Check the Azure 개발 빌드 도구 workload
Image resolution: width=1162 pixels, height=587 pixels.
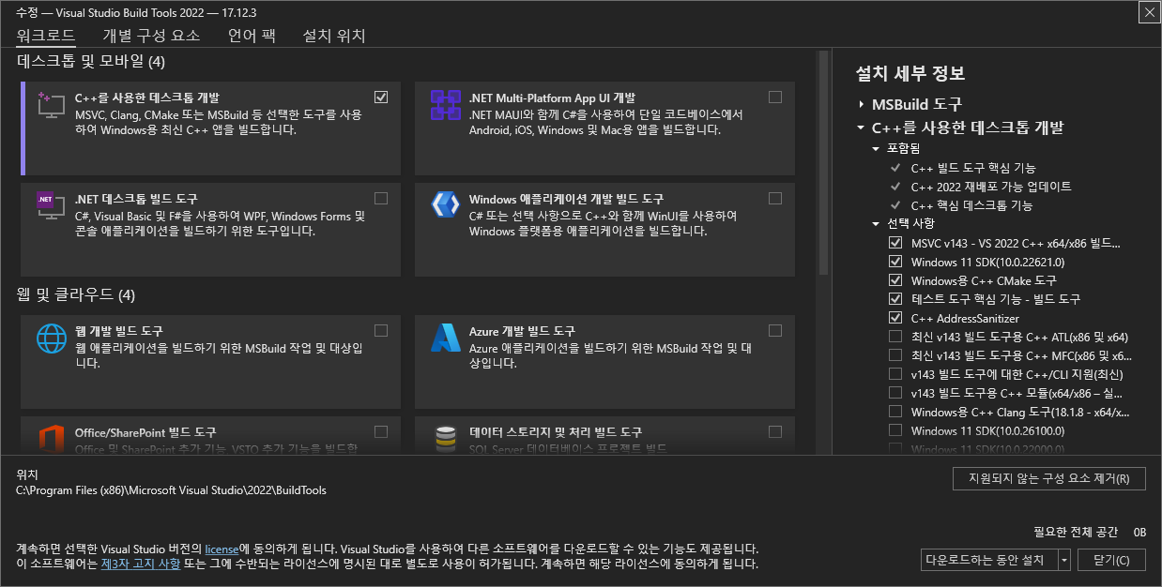[775, 330]
